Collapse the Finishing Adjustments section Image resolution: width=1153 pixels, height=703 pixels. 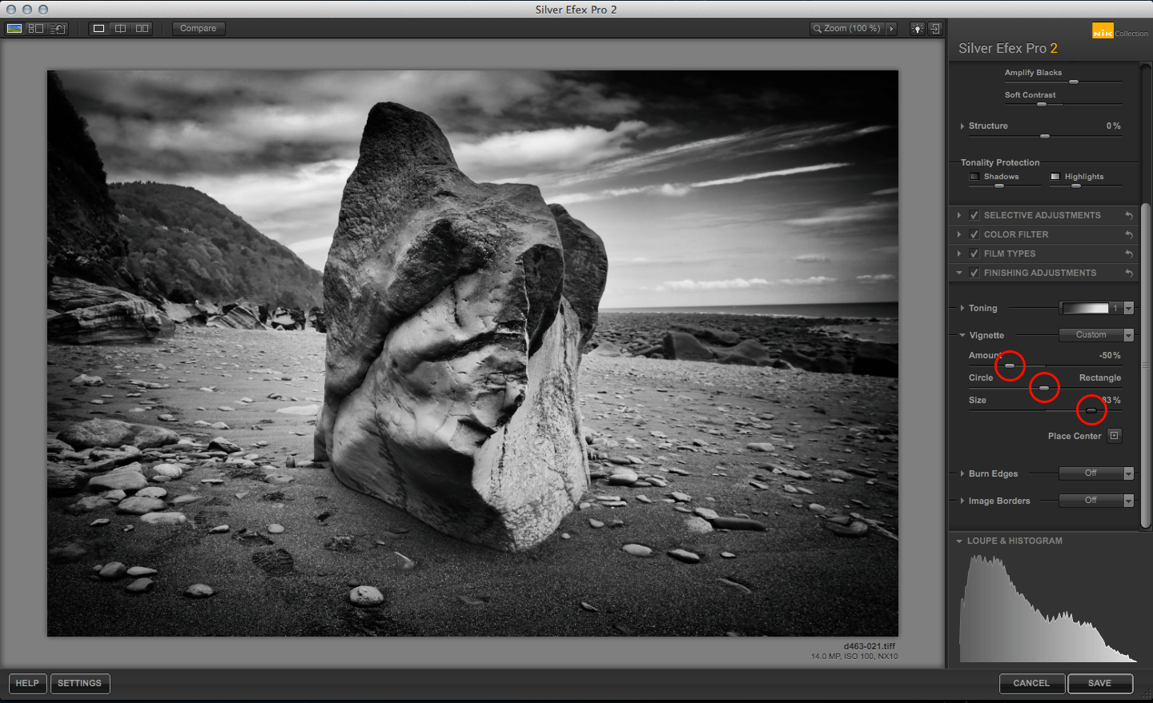(x=959, y=273)
